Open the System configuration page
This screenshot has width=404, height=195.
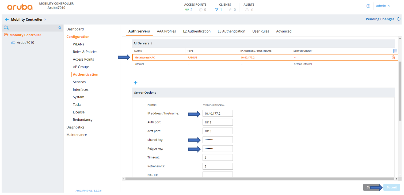pyautogui.click(x=78, y=97)
